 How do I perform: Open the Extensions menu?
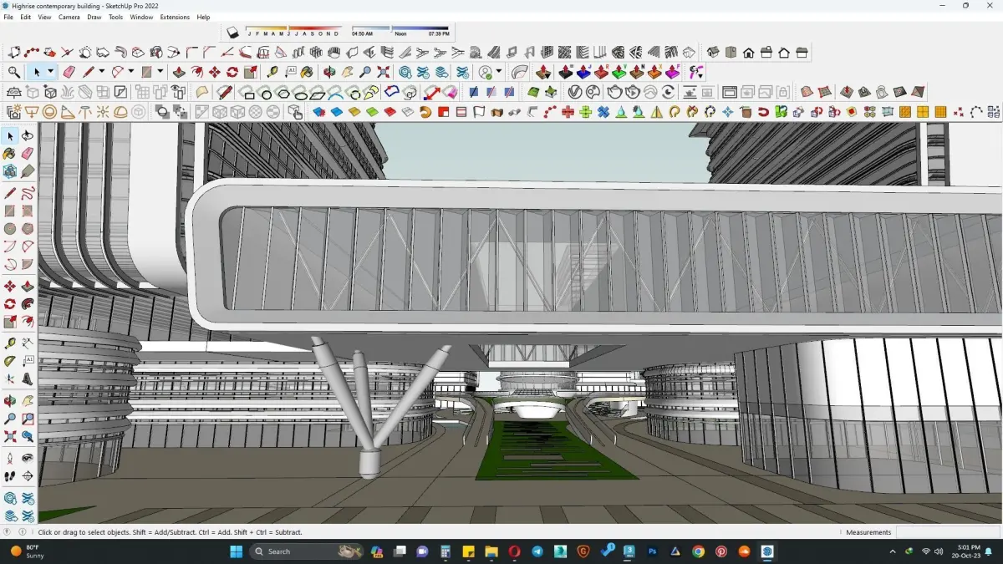(175, 17)
